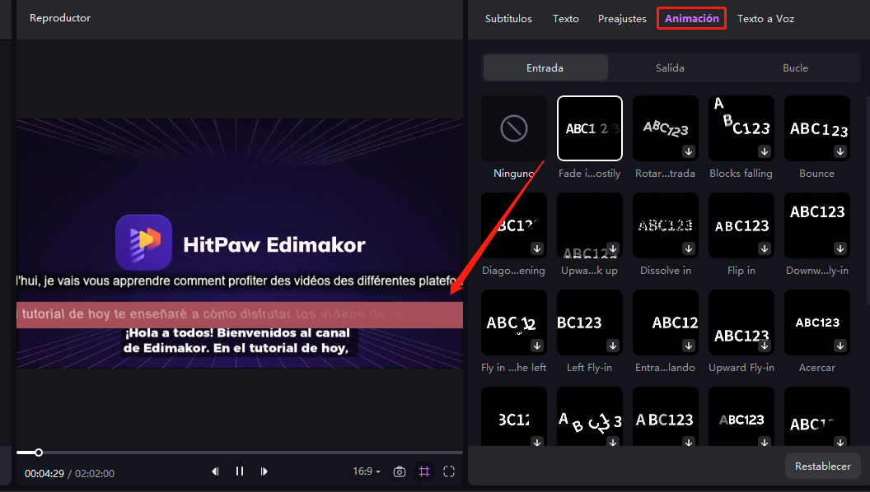Click the 00:04:29 current time readout

(44, 474)
